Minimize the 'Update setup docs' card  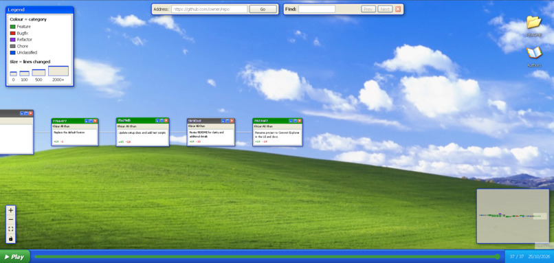[x=157, y=120]
